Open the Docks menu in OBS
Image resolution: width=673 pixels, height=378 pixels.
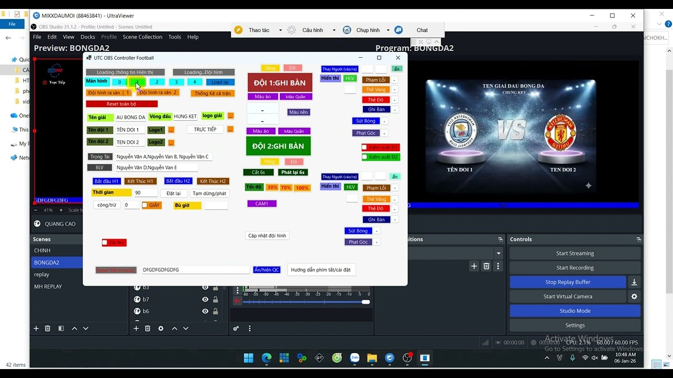[x=88, y=37]
